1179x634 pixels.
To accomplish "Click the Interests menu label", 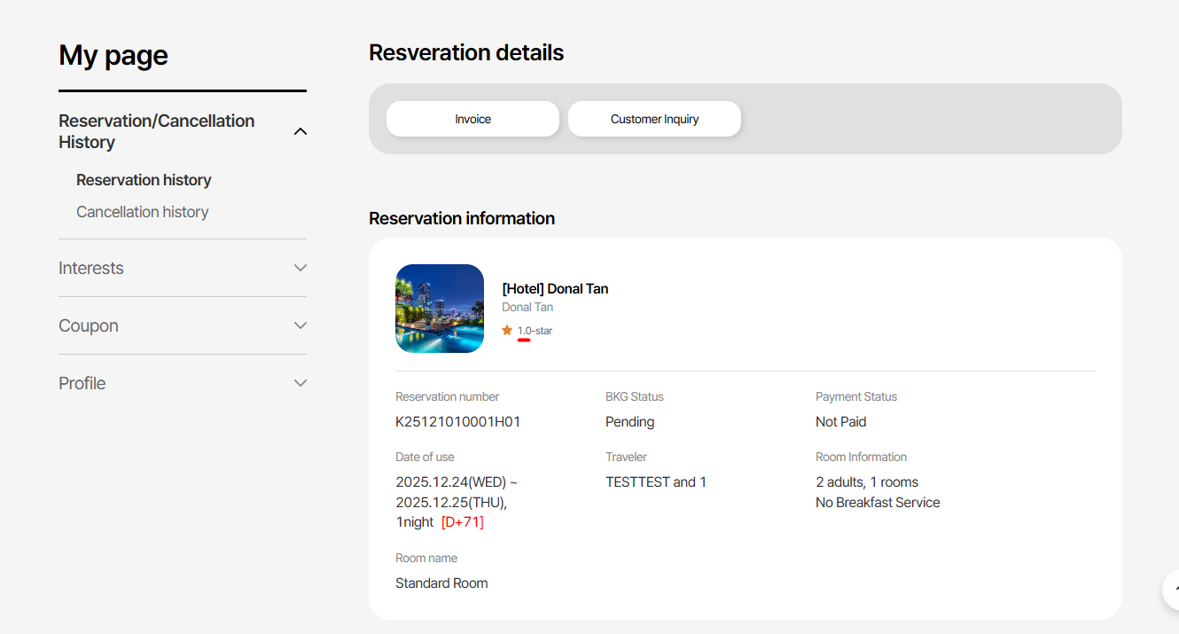I will coord(91,268).
